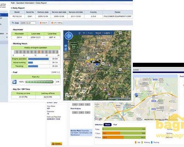Click the map pan compass control
This screenshot has width=184, height=147.
[x=69, y=36]
